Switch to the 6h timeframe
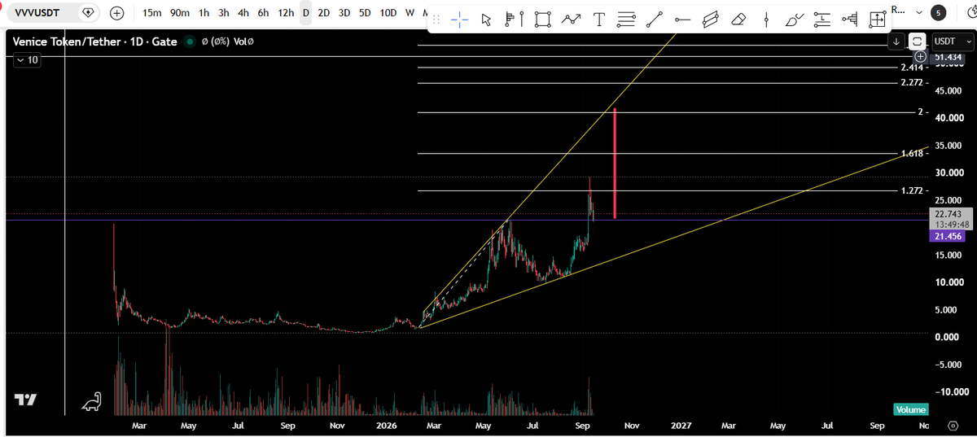The width and height of the screenshot is (977, 437). tap(263, 13)
